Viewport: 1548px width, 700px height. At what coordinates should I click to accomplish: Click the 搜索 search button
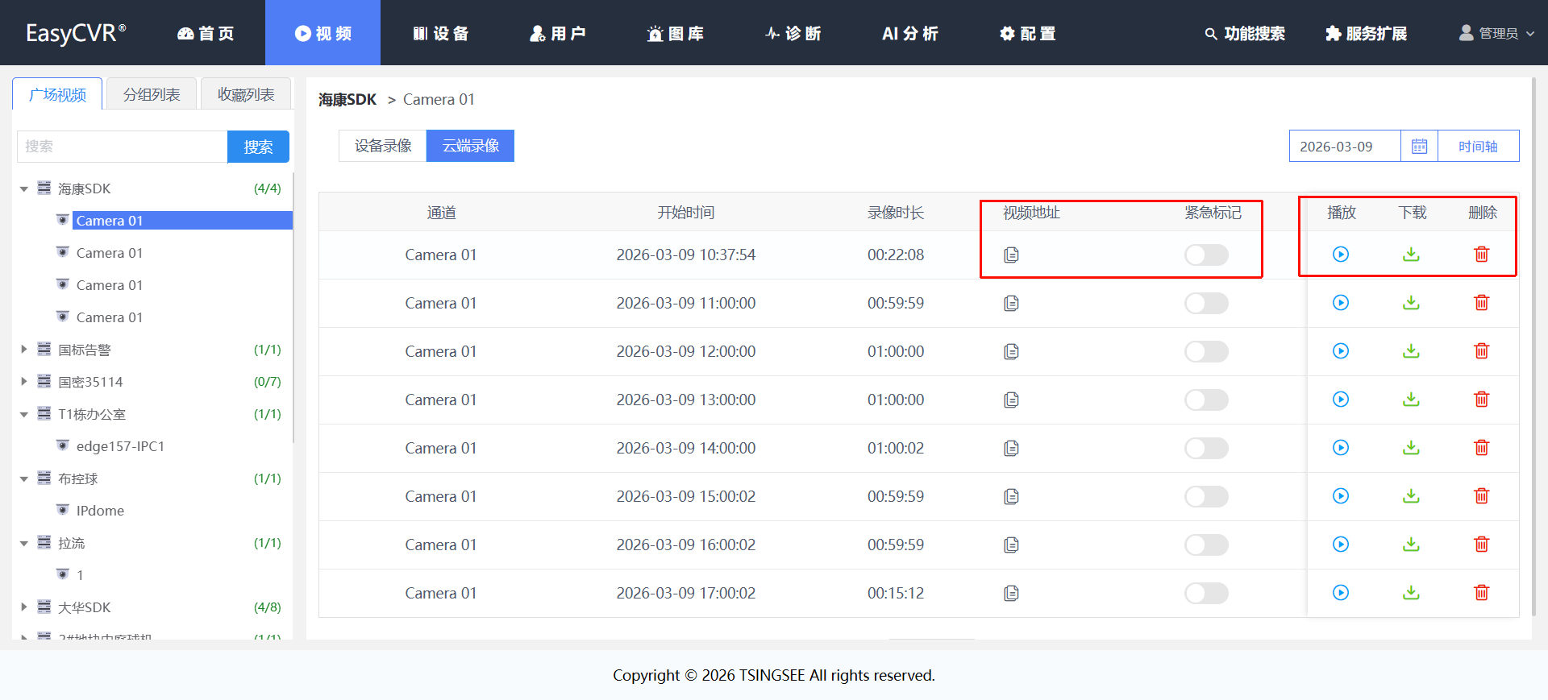point(258,147)
